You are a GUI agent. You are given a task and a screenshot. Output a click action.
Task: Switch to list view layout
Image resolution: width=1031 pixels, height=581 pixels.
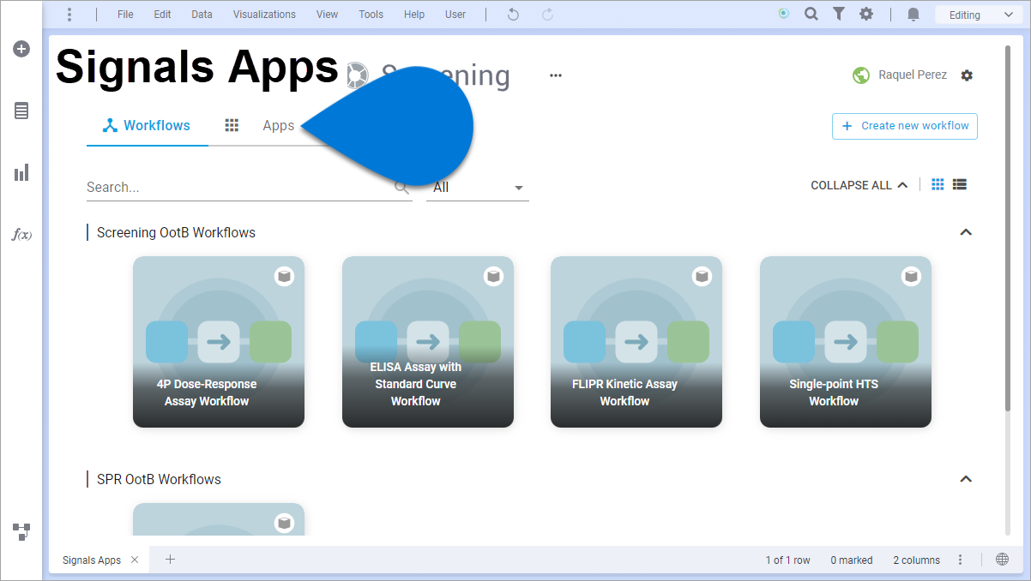[960, 184]
